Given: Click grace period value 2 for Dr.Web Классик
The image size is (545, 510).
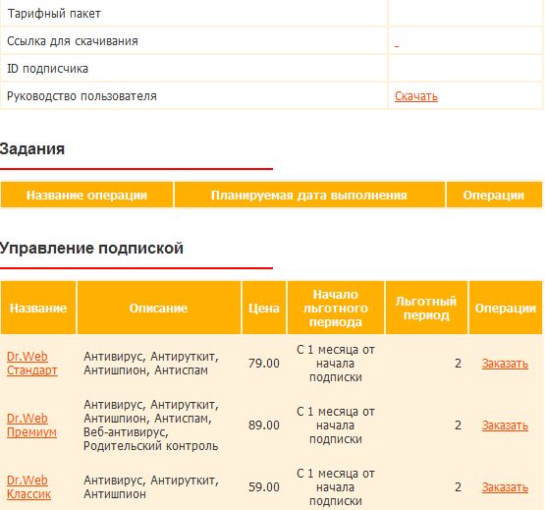Looking at the screenshot, I should tap(459, 487).
